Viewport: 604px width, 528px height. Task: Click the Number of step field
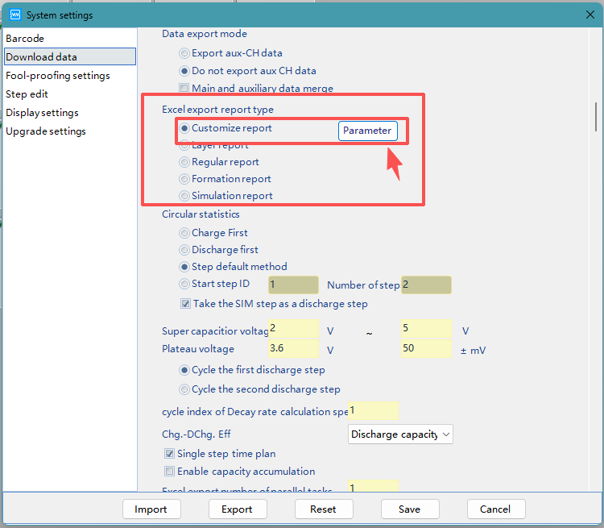click(x=426, y=285)
